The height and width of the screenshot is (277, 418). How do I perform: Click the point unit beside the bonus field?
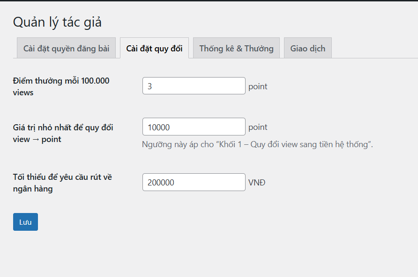pyautogui.click(x=258, y=86)
